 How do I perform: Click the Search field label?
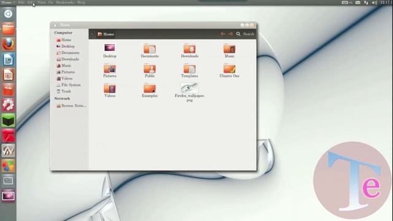tap(249, 34)
